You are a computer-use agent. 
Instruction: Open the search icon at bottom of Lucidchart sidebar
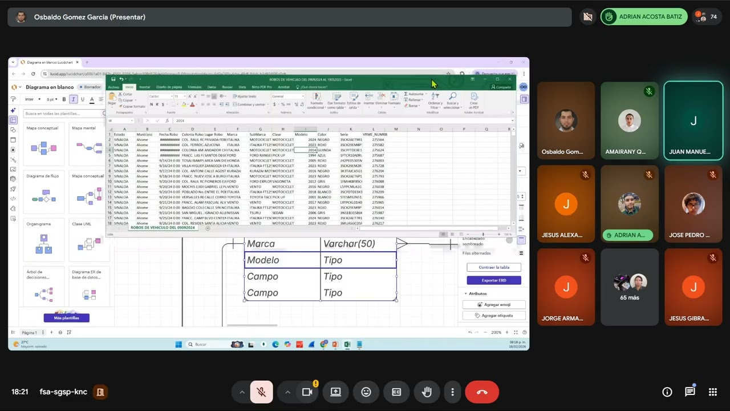pyautogui.click(x=13, y=218)
